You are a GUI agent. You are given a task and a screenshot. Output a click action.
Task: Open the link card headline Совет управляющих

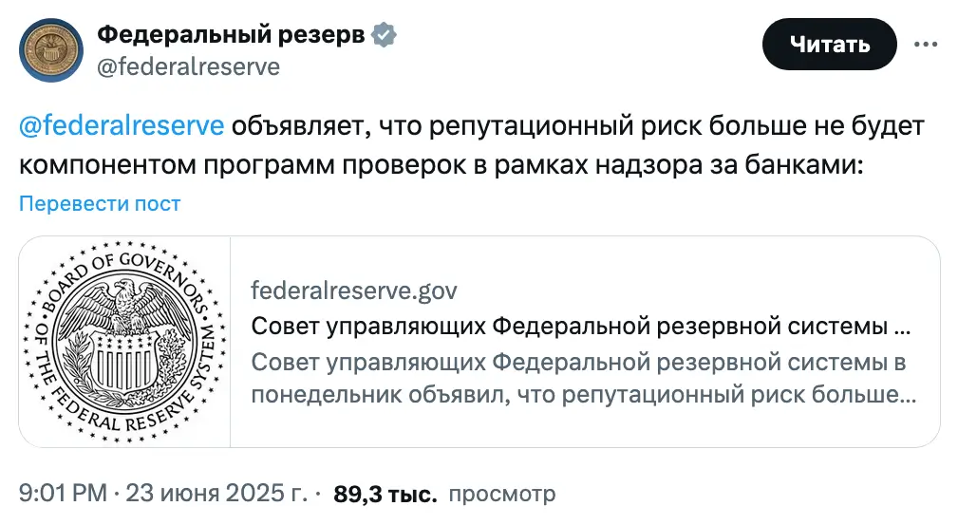point(580,327)
